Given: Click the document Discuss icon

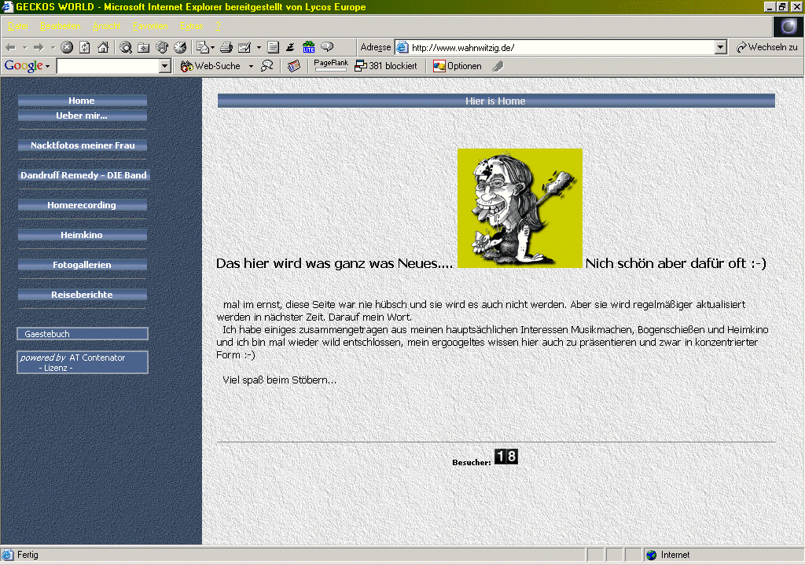Looking at the screenshot, I should [x=273, y=48].
